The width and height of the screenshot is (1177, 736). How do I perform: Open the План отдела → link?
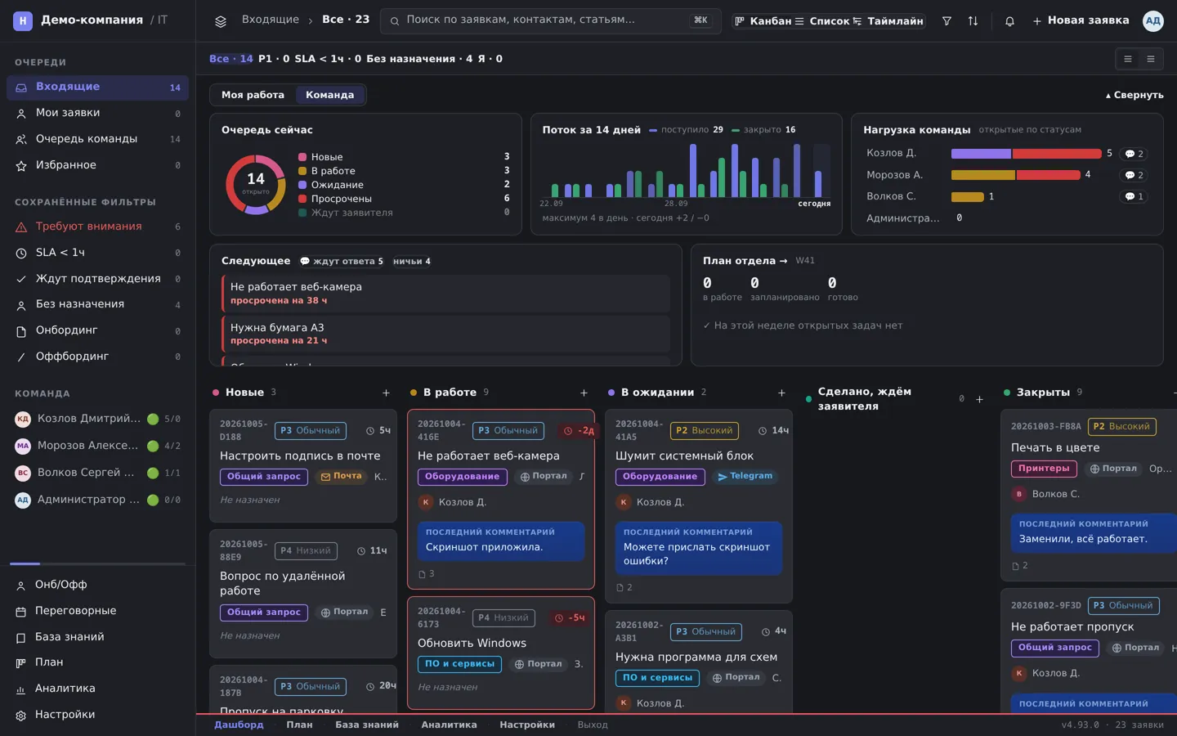pyautogui.click(x=745, y=261)
